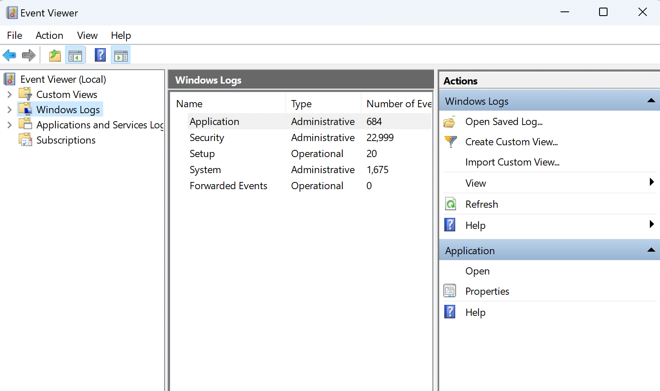Open the Action menu
This screenshot has height=391, width=660.
click(49, 35)
